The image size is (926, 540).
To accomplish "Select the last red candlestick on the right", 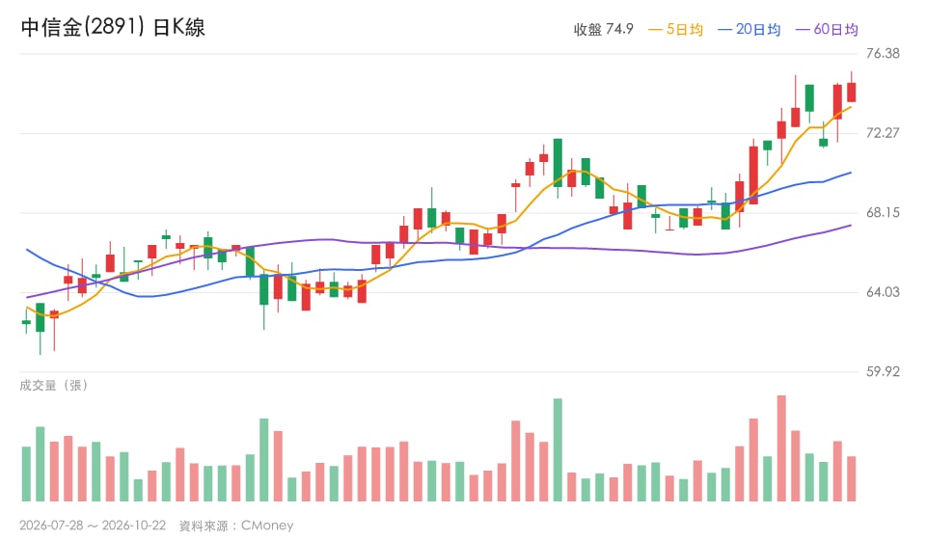I will click(x=851, y=92).
